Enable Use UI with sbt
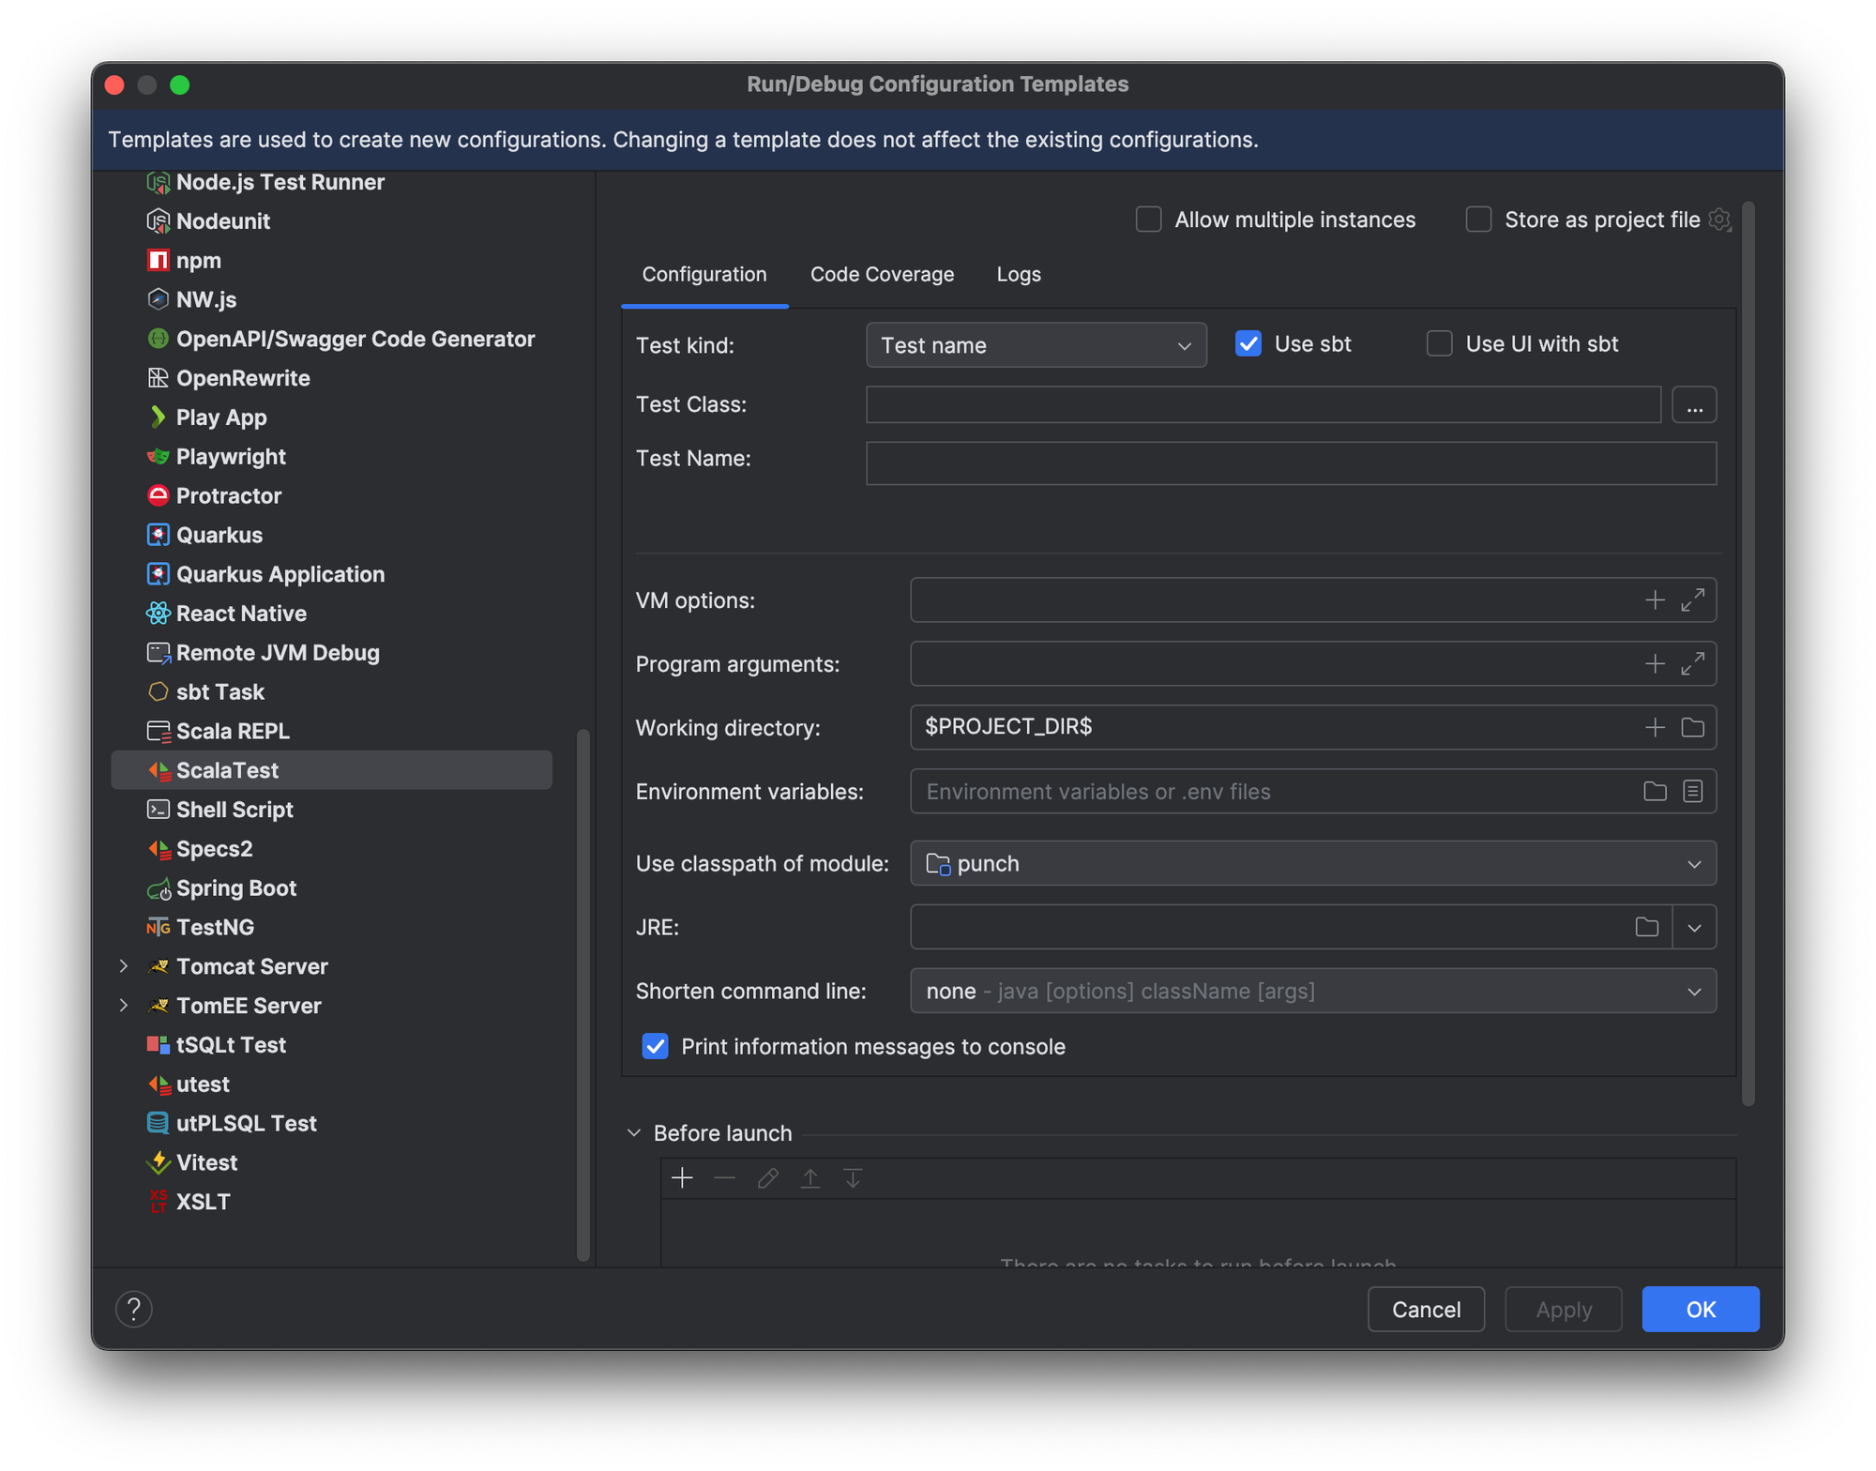 (1439, 344)
